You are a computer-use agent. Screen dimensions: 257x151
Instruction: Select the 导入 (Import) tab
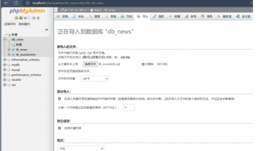(142, 16)
